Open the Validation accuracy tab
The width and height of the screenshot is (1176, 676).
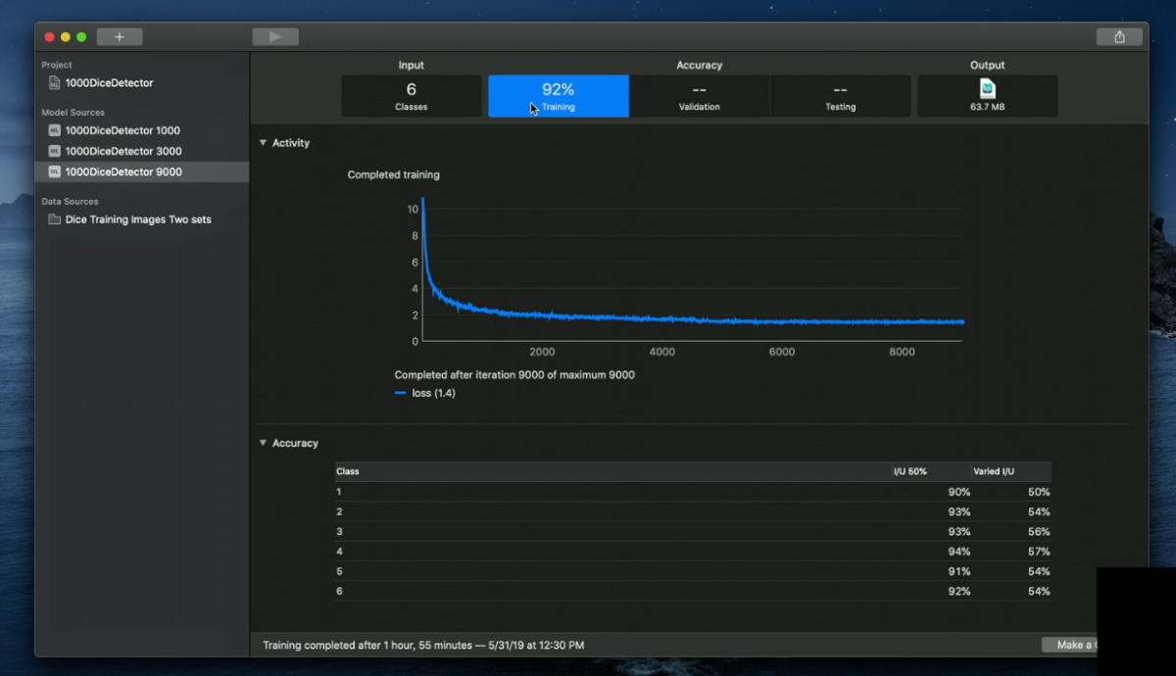699,96
